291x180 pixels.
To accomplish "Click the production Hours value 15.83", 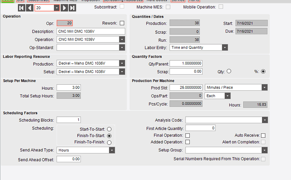I will click(255, 105).
